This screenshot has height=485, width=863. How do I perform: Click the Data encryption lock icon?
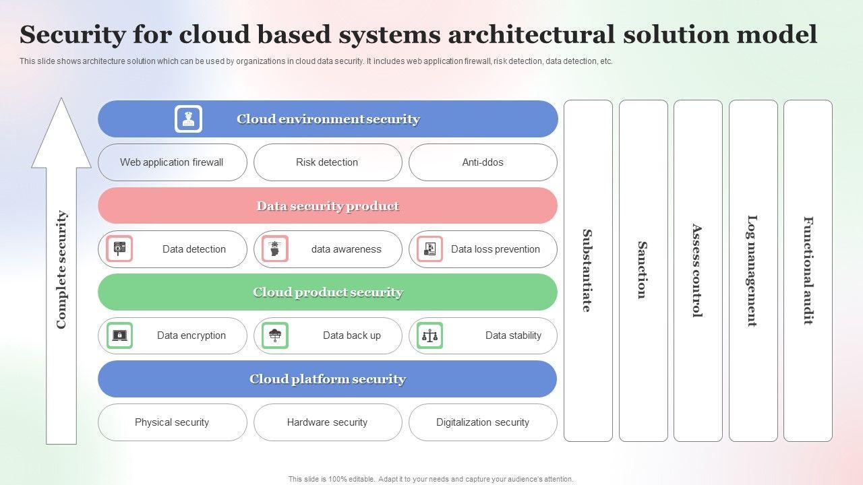[x=119, y=335]
